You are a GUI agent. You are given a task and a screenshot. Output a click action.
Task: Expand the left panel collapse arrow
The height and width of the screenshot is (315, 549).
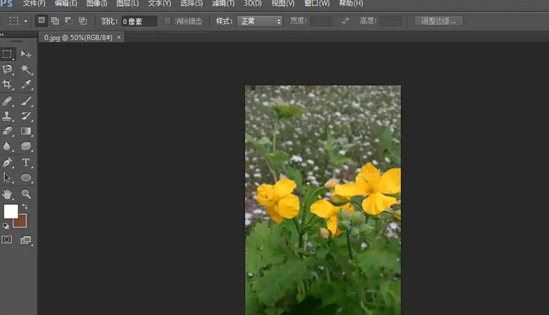[3, 34]
